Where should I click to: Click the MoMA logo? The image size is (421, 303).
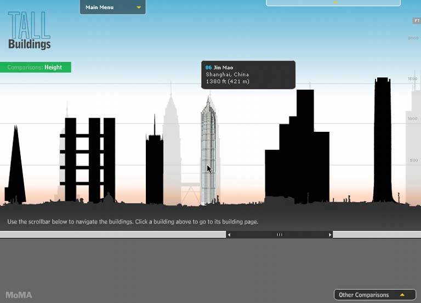(19, 295)
